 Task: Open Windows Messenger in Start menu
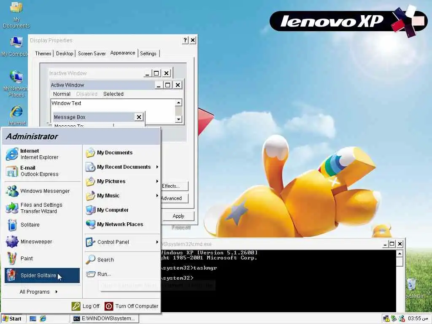click(42, 191)
